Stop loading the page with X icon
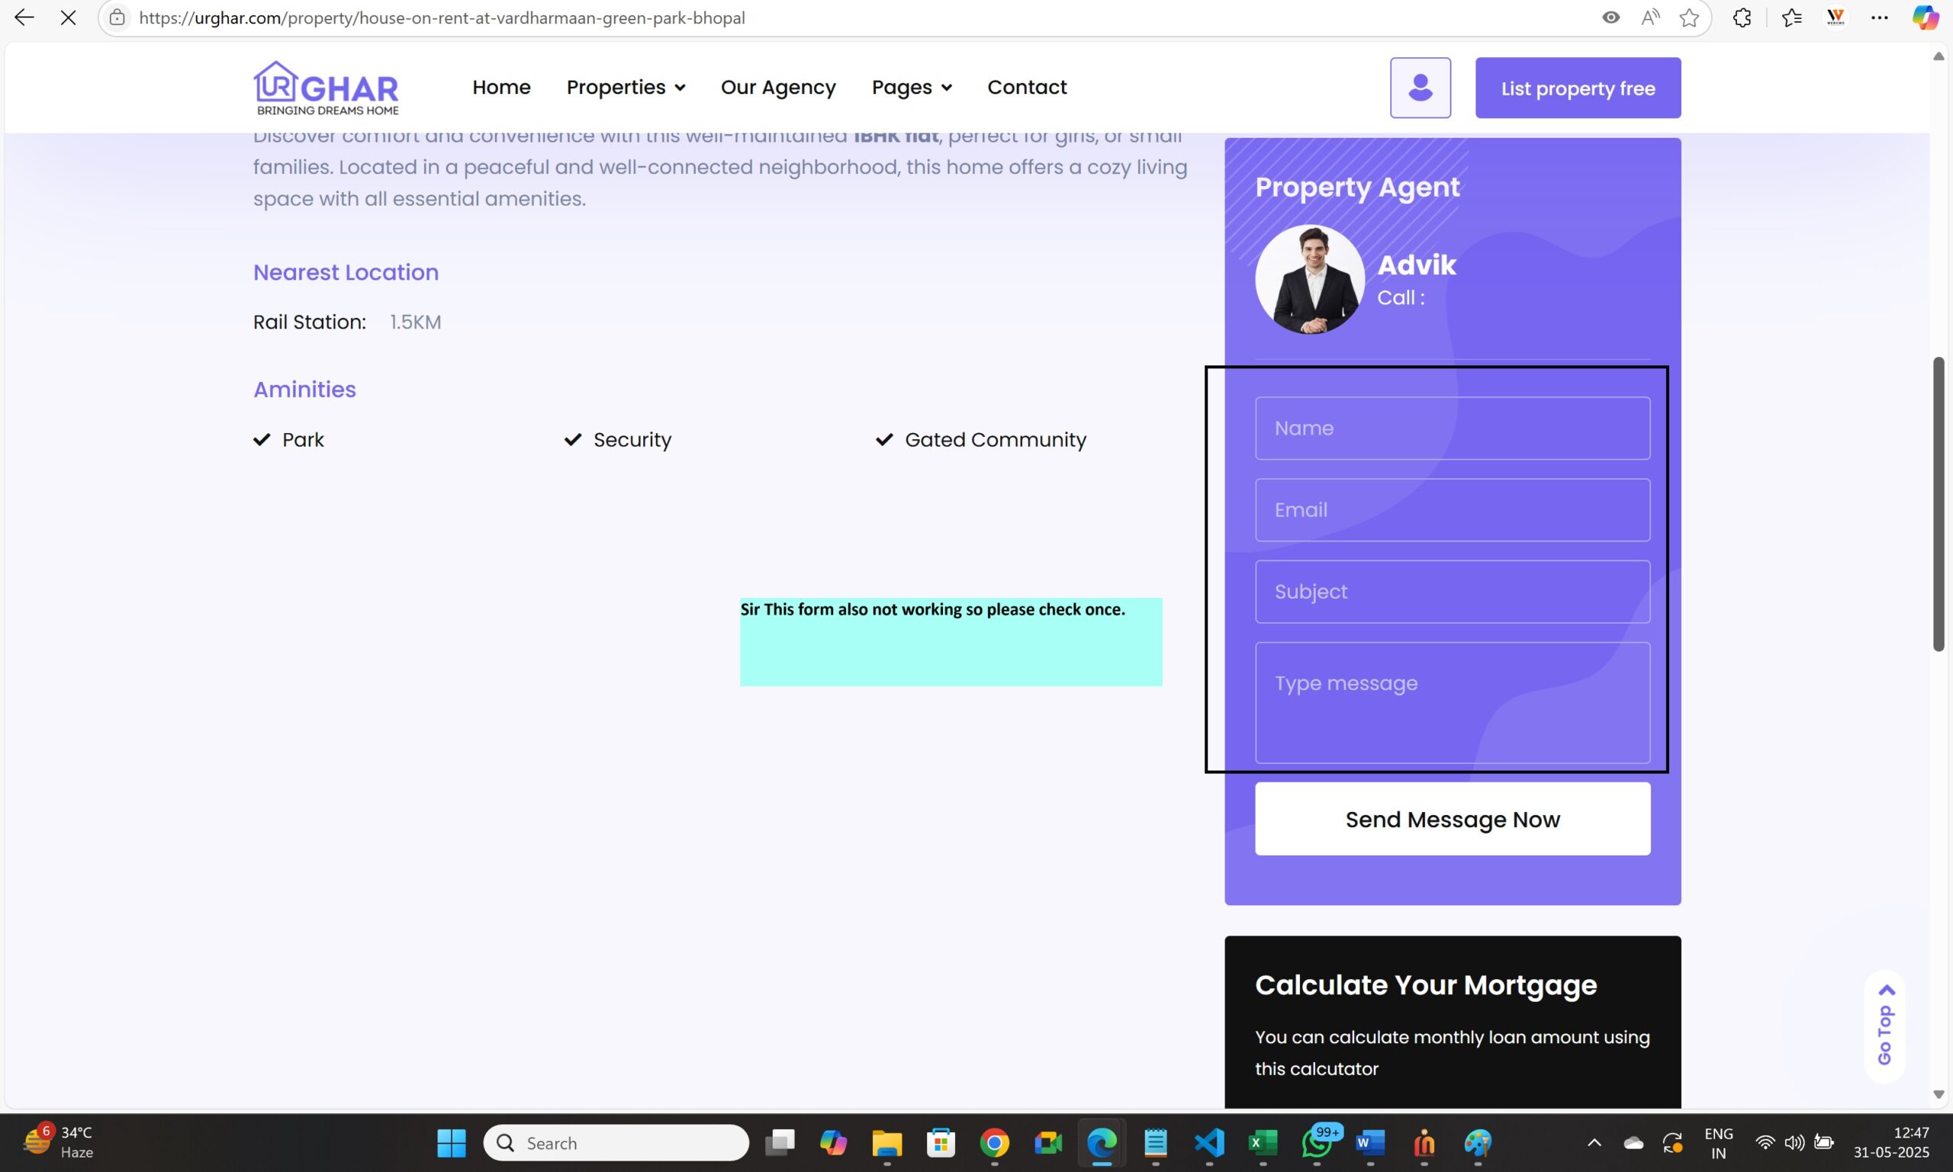Image resolution: width=1953 pixels, height=1172 pixels. tap(68, 18)
